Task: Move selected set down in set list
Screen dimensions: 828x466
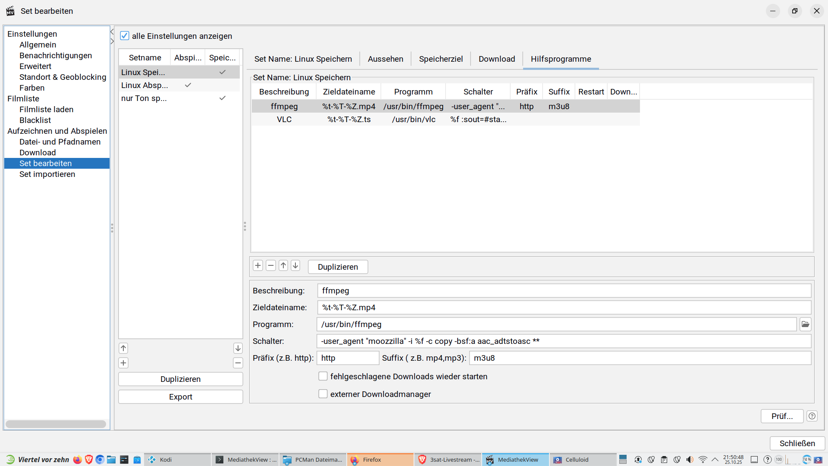Action: click(x=238, y=348)
